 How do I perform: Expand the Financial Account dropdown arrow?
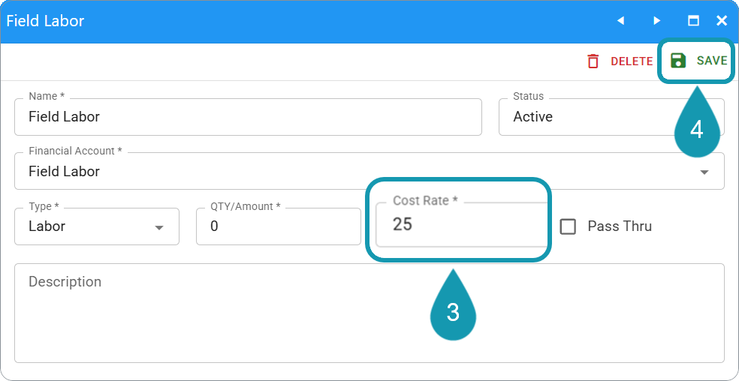(704, 172)
